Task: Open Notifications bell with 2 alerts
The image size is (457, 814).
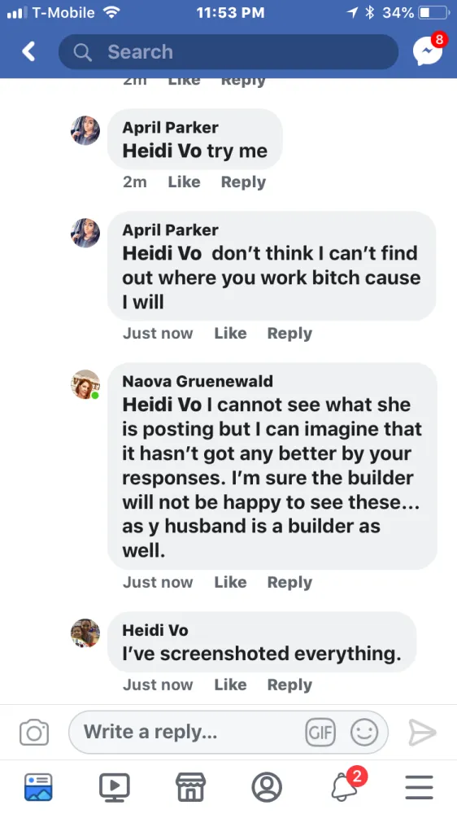Action: click(346, 785)
